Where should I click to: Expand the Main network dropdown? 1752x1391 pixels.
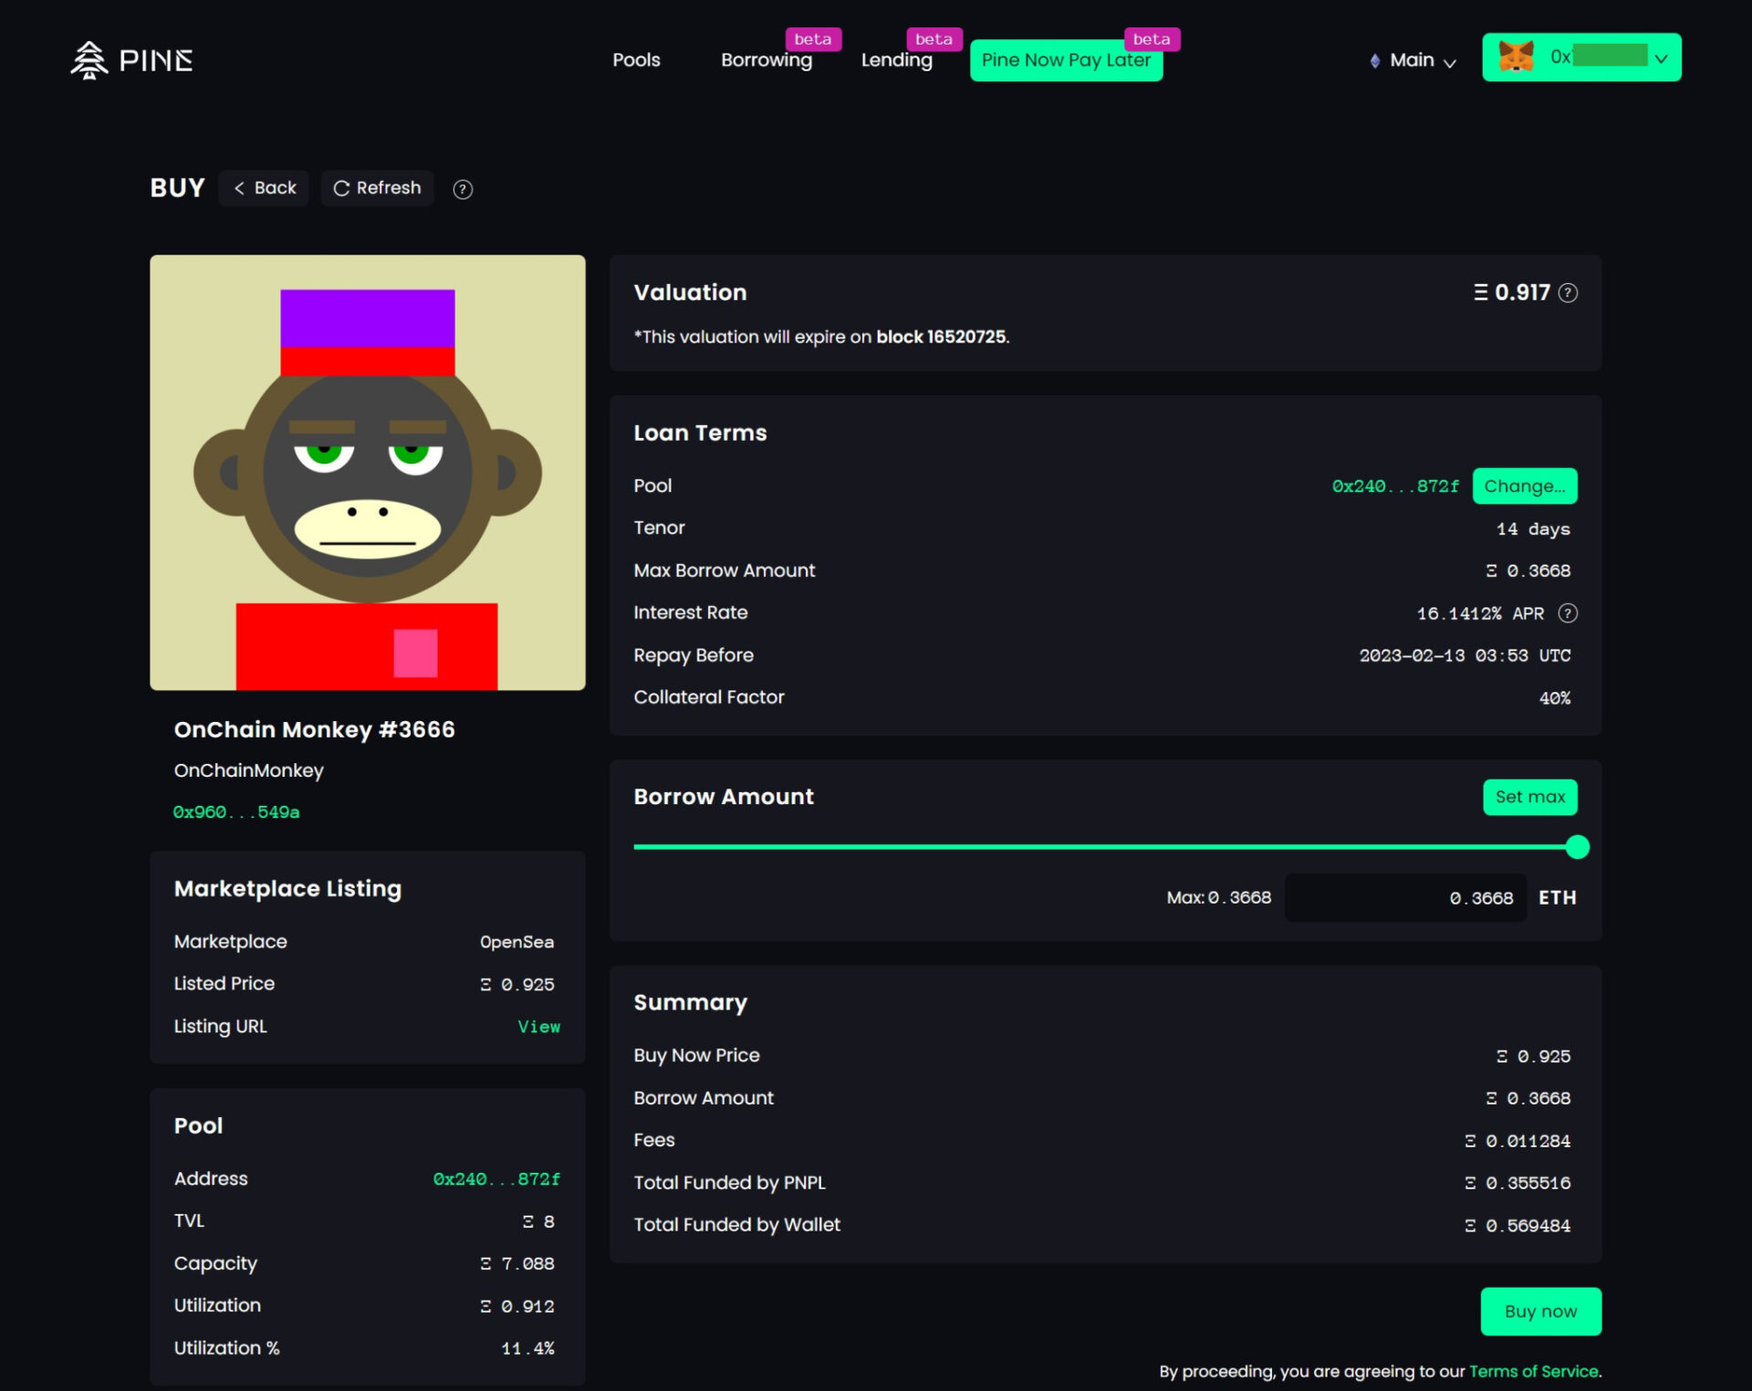point(1421,61)
